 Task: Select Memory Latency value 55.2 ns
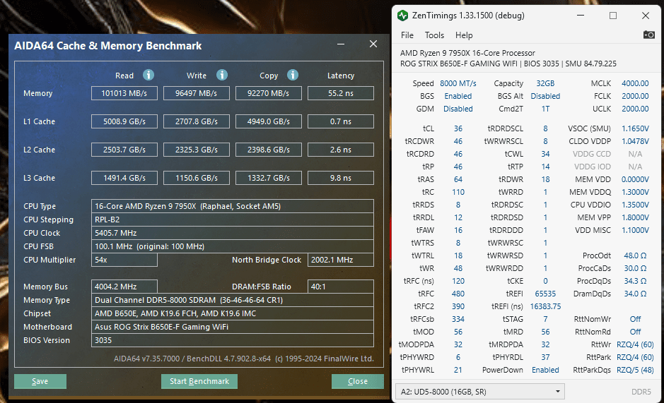pos(340,93)
